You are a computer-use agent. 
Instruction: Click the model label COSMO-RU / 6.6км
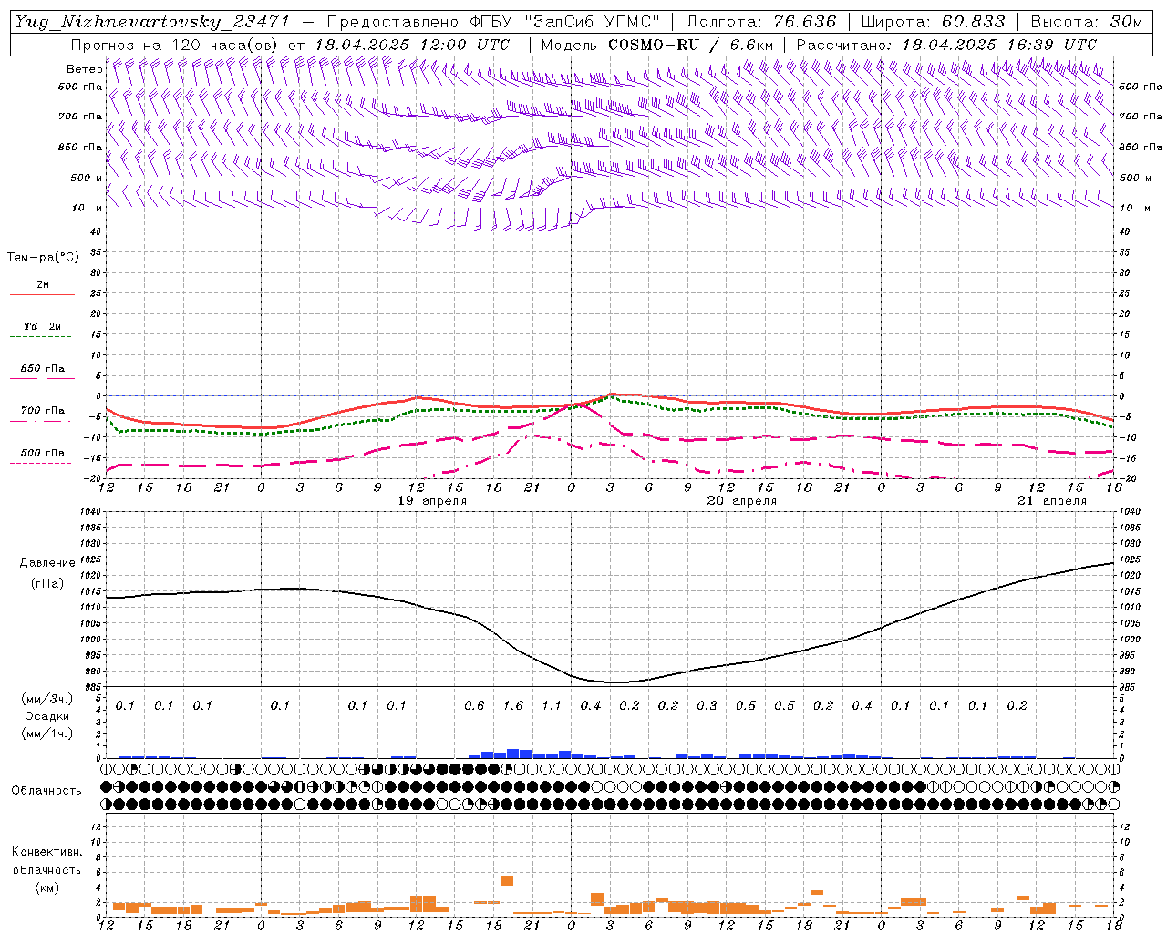[691, 45]
